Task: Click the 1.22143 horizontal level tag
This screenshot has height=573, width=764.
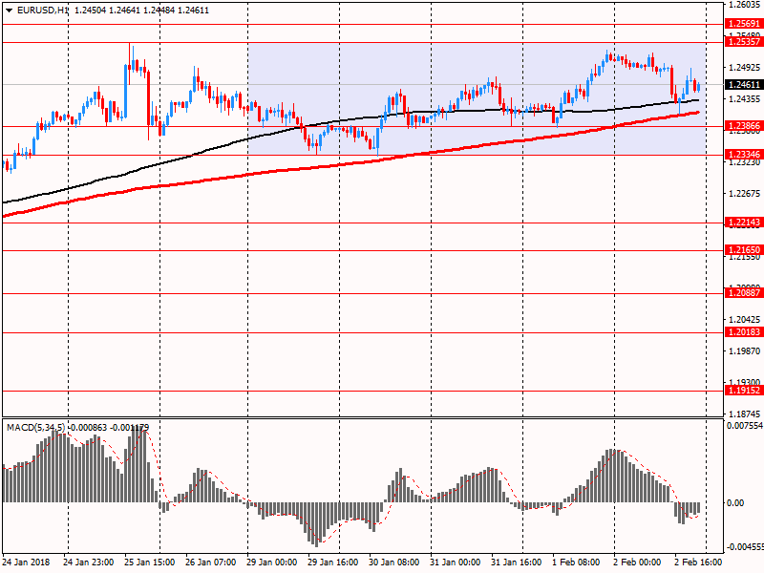Action: [x=743, y=223]
